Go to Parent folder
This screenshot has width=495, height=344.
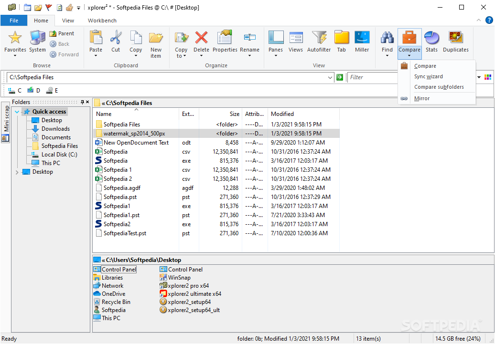tap(62, 33)
